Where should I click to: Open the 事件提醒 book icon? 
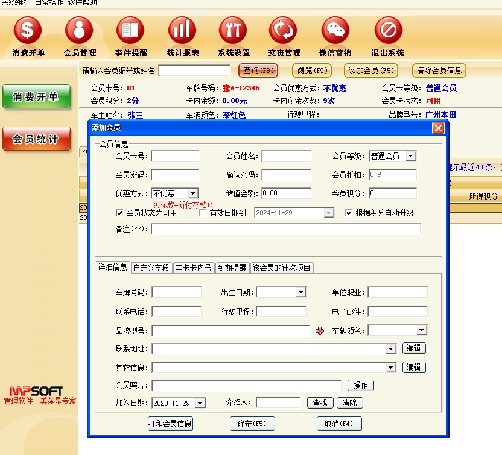(x=131, y=30)
